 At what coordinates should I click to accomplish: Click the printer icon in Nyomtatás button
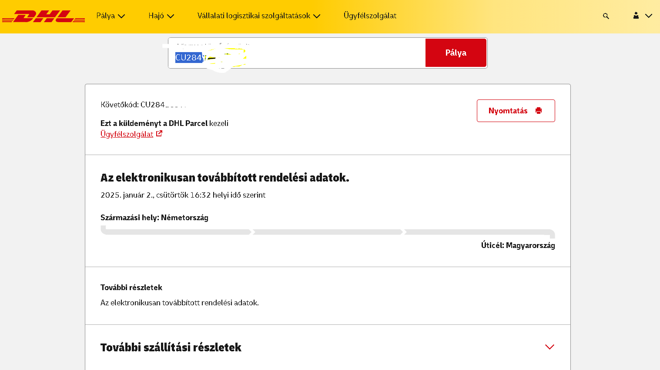pos(539,111)
